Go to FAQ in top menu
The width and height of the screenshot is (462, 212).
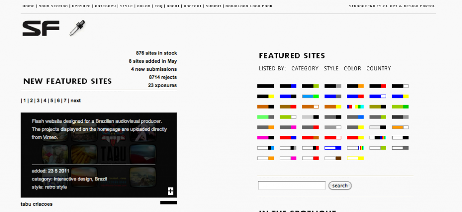point(158,6)
